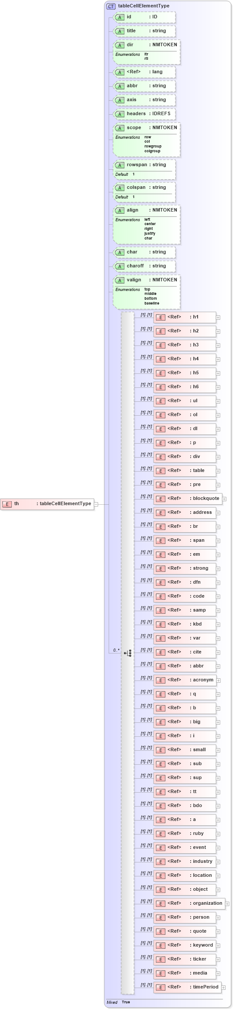Click the A icon of the valign attribute

(x=120, y=280)
